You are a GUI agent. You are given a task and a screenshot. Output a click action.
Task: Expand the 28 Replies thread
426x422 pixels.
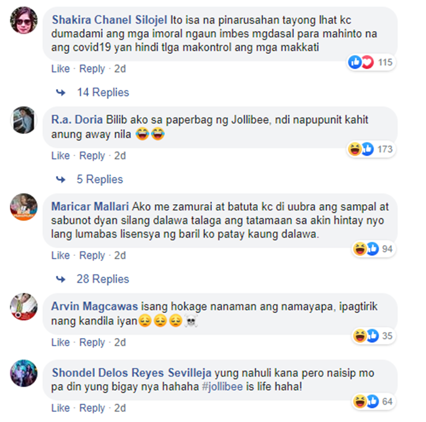pos(103,279)
